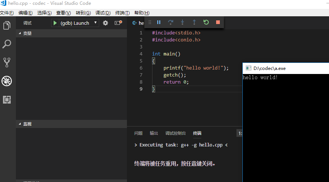Click the getch(); line in editor
Image resolution: width=329 pixels, height=182 pixels.
(x=175, y=75)
